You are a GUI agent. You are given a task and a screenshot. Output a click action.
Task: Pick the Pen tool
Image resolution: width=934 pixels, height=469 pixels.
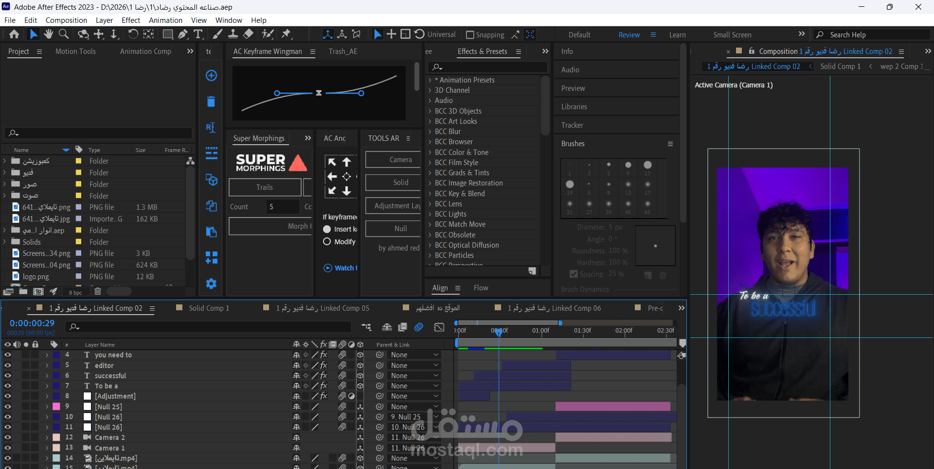point(183,34)
